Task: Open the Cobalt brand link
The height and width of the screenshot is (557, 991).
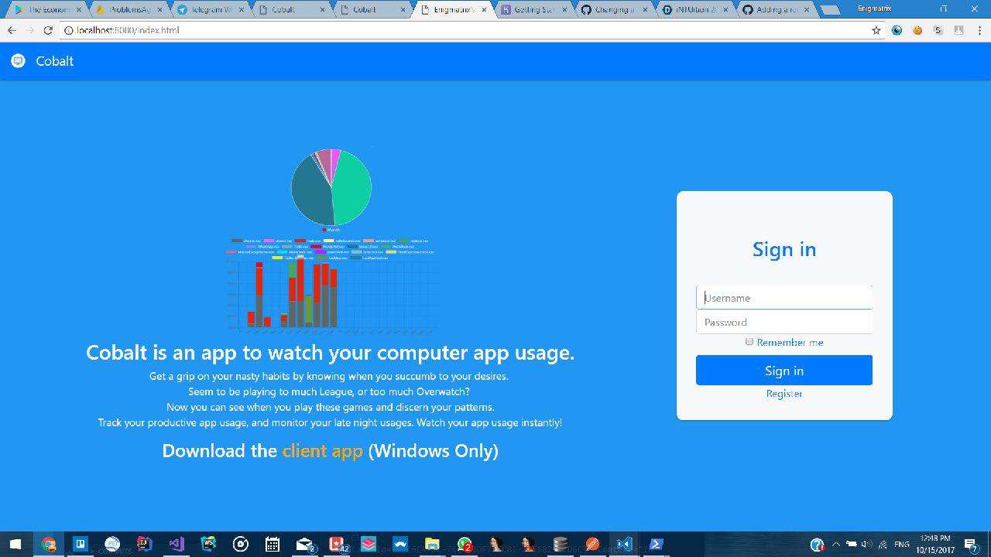Action: [x=54, y=61]
